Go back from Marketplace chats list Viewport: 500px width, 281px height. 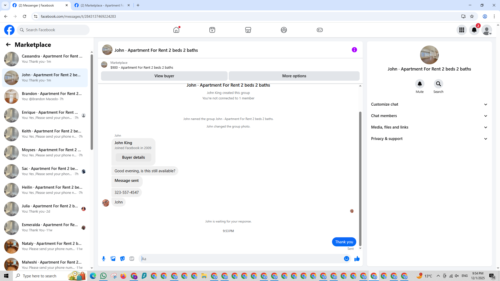pos(8,44)
